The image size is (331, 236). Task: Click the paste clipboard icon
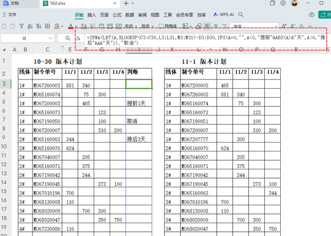4,26
